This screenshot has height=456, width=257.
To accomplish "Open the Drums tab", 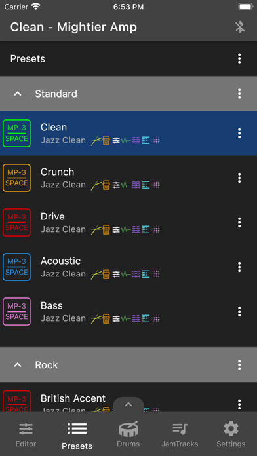I will [128, 434].
